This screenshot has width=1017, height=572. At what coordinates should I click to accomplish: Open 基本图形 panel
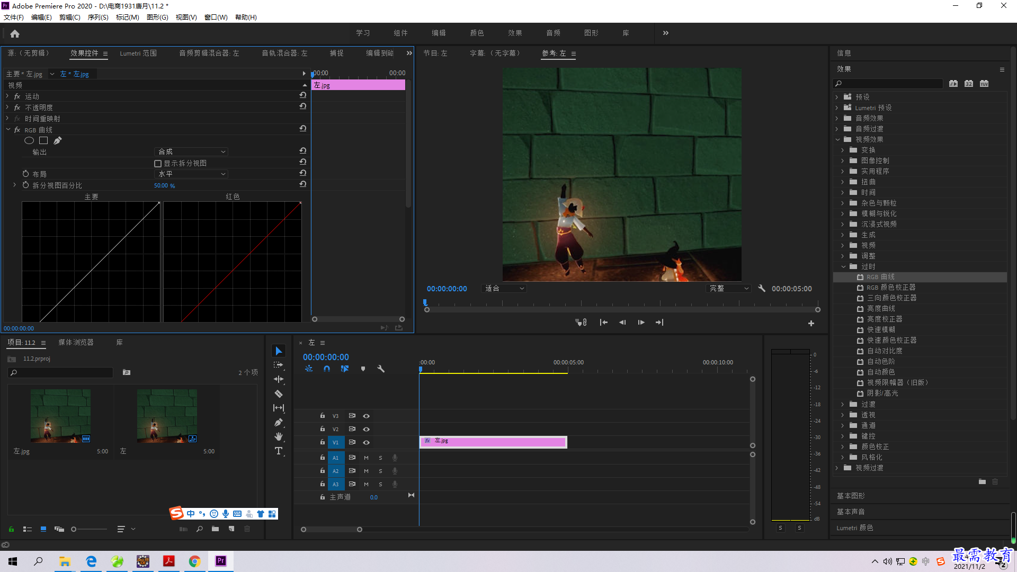pos(851,496)
